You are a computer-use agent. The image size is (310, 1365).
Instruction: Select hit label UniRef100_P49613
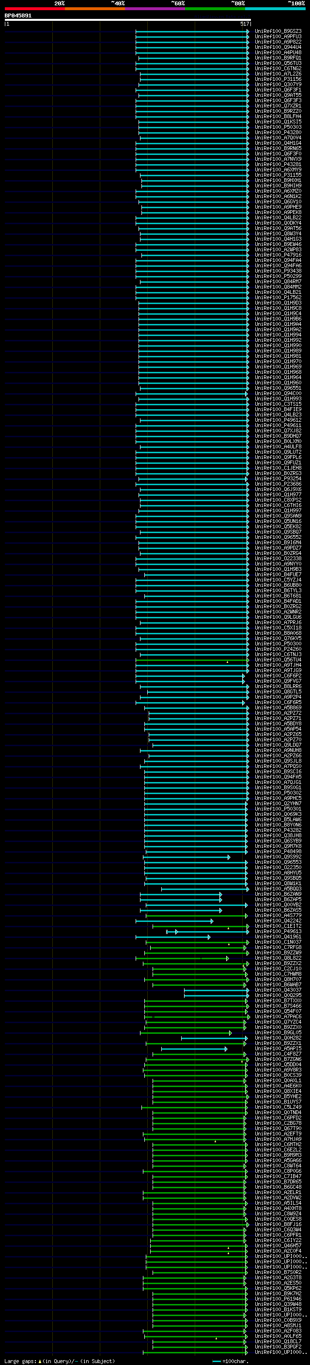point(278,932)
